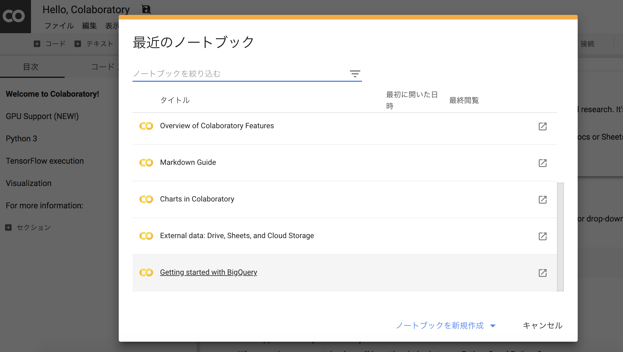Open the 表示 menu
This screenshot has height=352, width=623.
pos(112,26)
